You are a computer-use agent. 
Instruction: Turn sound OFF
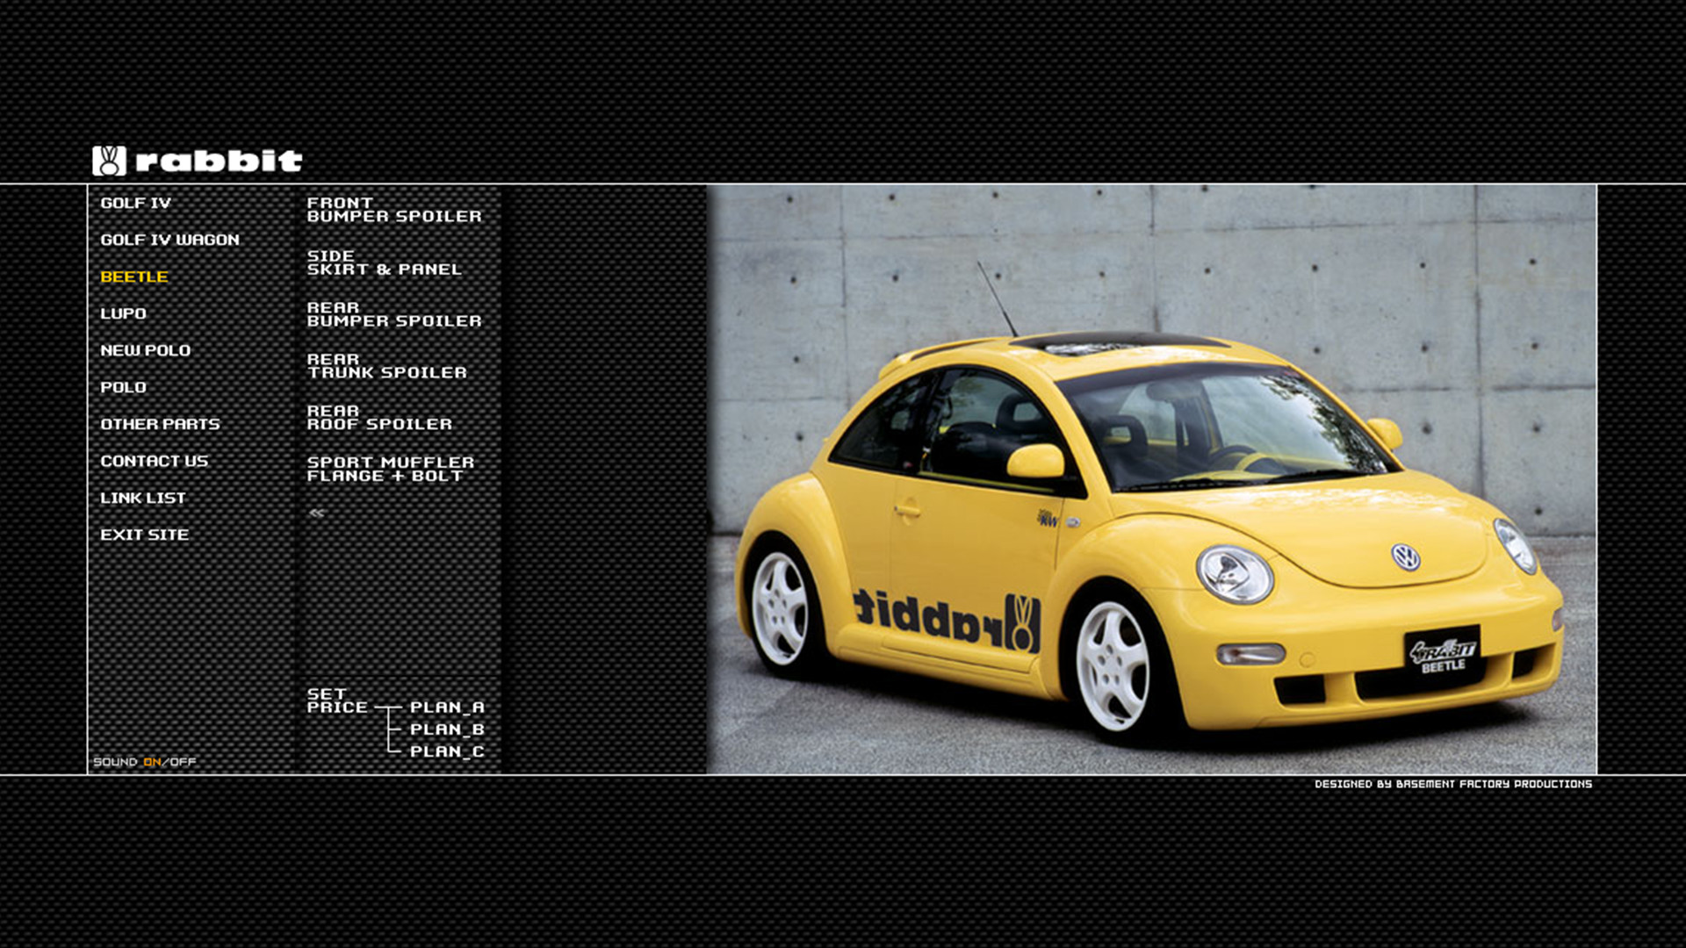[183, 762]
